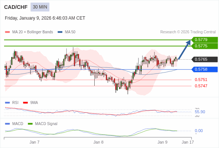Click the 'Jan 9' axis date label

click(x=163, y=142)
